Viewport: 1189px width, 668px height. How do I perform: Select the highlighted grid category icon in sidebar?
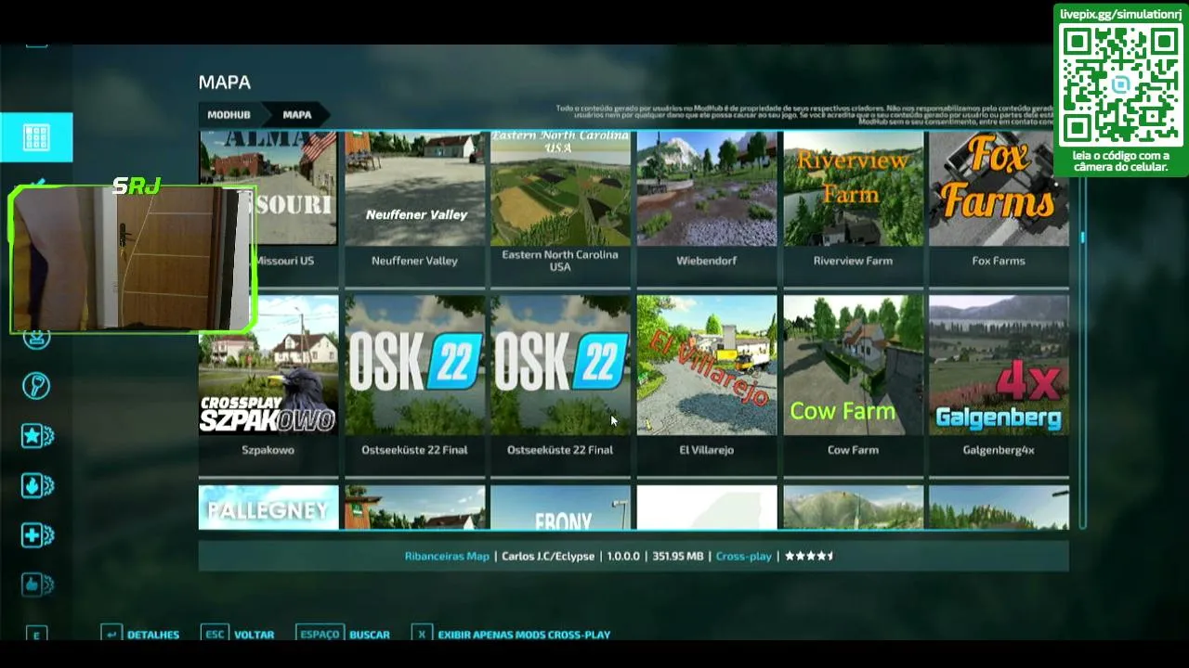tap(36, 137)
